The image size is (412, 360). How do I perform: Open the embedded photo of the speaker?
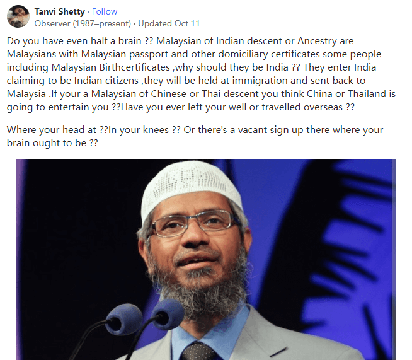[x=206, y=259]
